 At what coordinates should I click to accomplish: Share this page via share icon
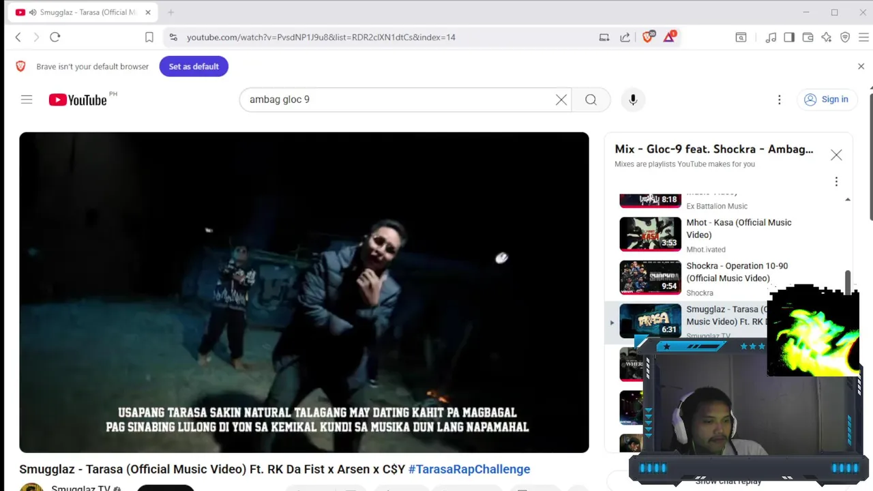pyautogui.click(x=625, y=38)
